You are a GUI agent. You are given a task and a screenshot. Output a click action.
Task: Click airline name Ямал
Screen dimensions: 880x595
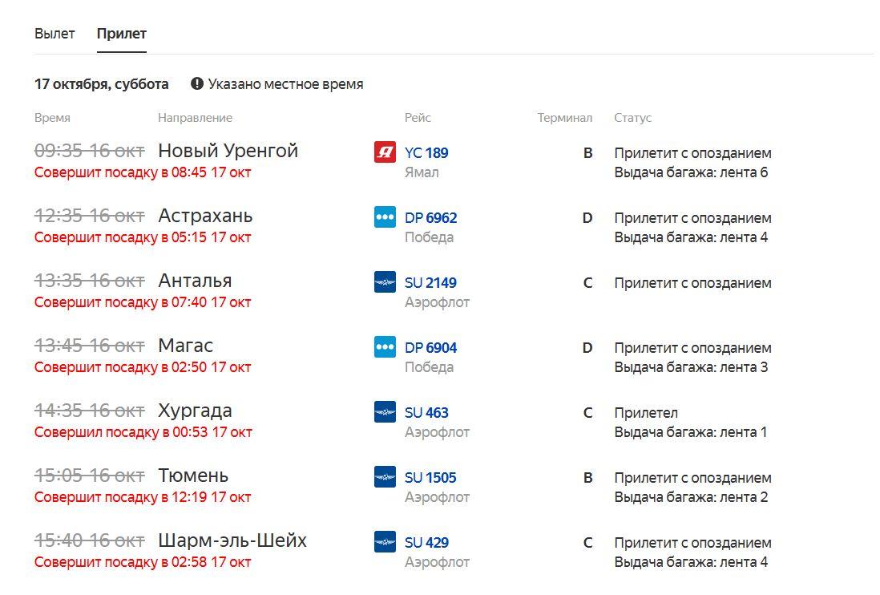coord(422,172)
